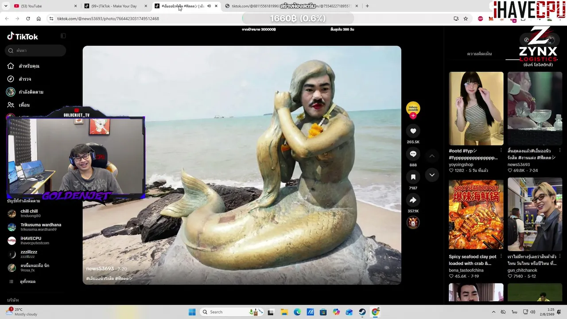Open the bena_tasteofchina author link
567x319 pixels.
[466, 270]
